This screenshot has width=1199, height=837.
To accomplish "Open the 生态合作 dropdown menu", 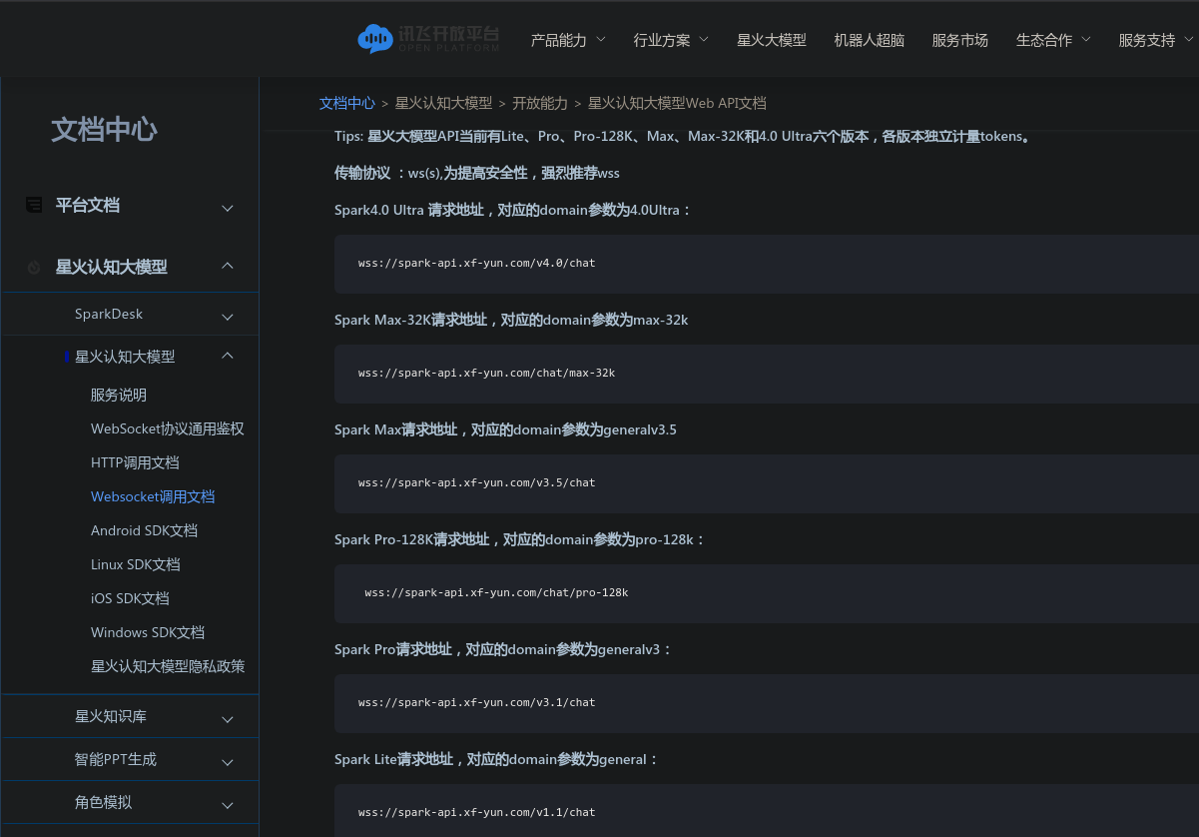I will coord(1053,40).
